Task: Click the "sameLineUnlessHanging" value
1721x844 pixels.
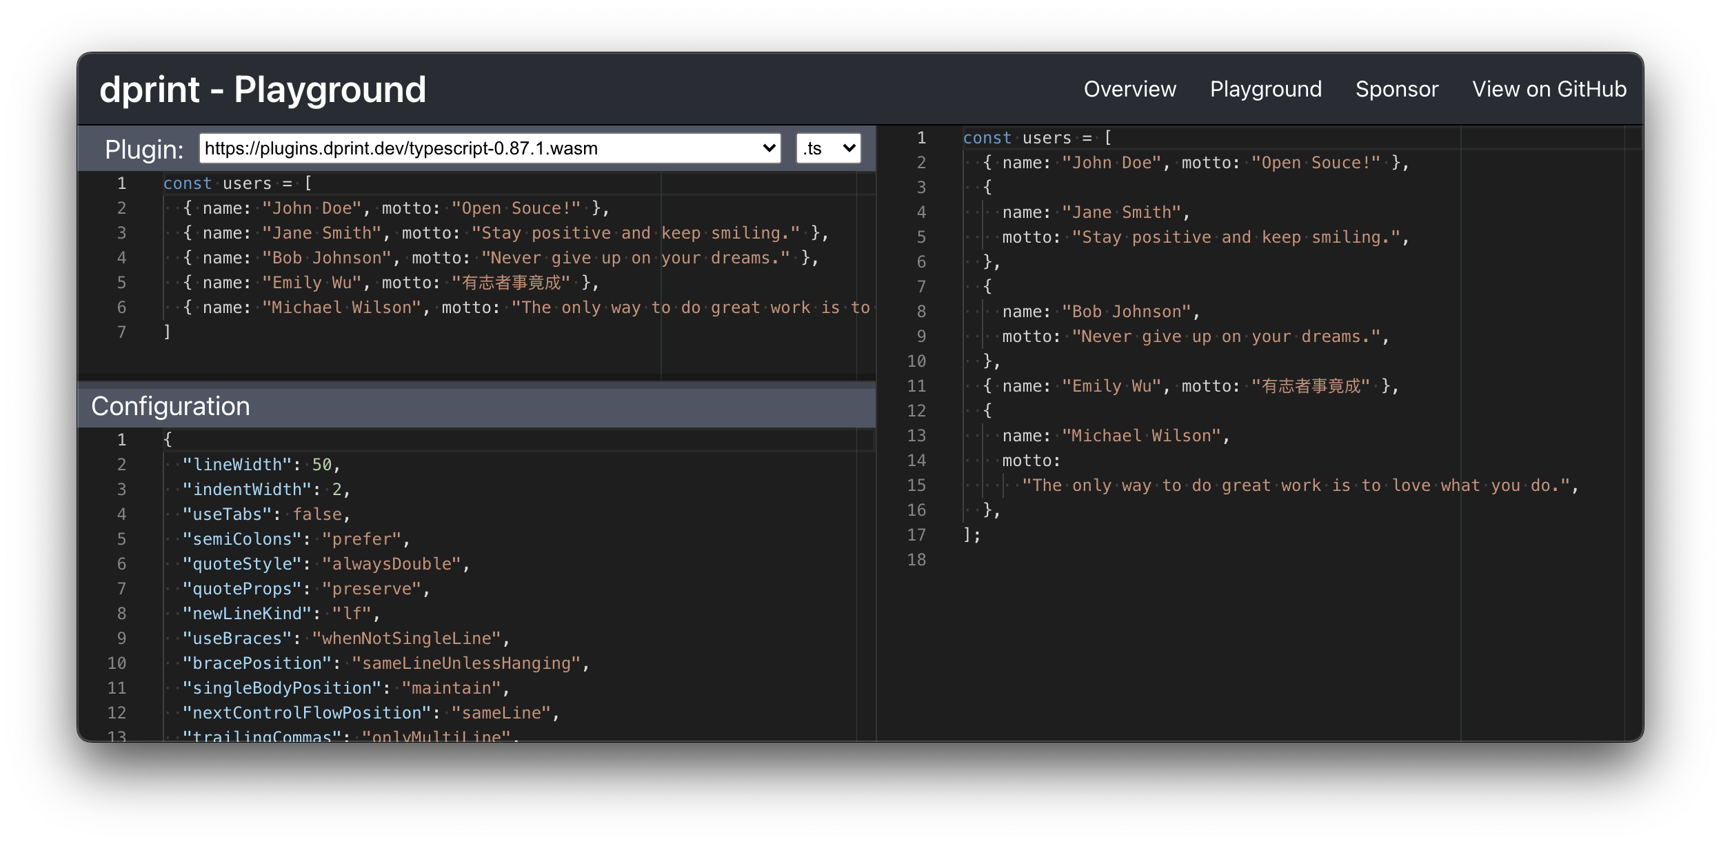Action: pos(467,663)
